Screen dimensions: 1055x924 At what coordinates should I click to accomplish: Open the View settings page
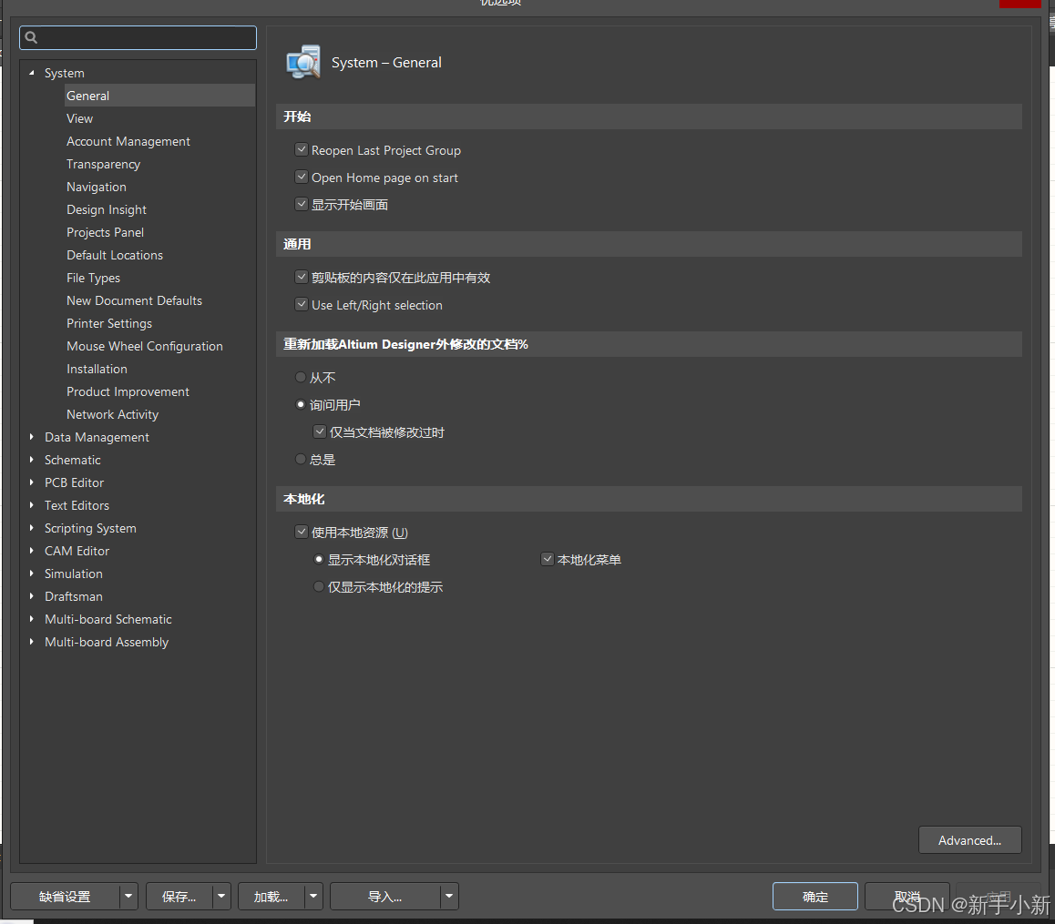tap(80, 118)
